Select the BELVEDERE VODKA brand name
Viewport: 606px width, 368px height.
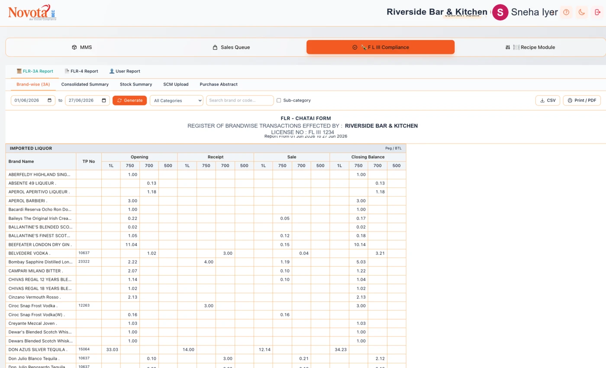pyautogui.click(x=29, y=253)
